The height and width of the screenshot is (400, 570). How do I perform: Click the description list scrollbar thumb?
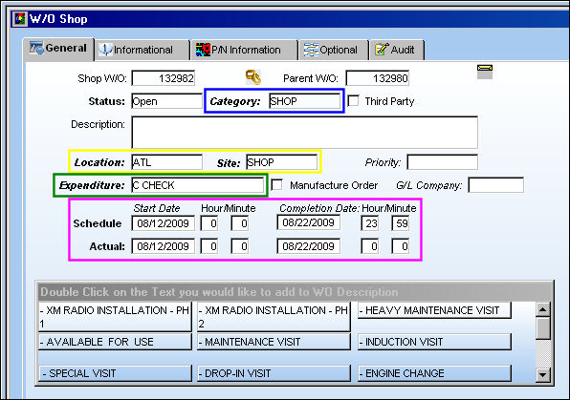click(x=542, y=328)
